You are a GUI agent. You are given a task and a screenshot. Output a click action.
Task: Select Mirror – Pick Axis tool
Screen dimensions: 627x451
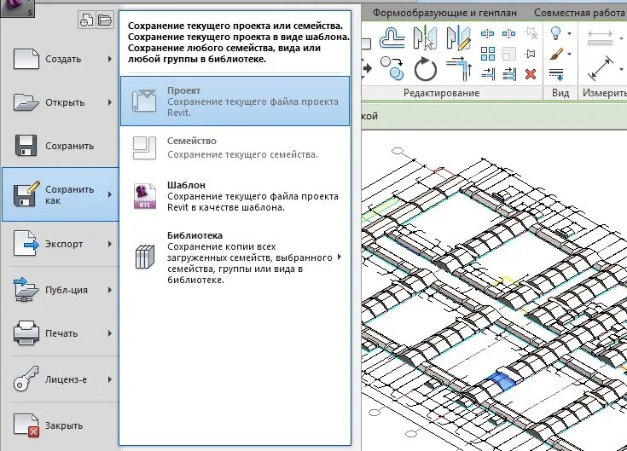(x=425, y=38)
